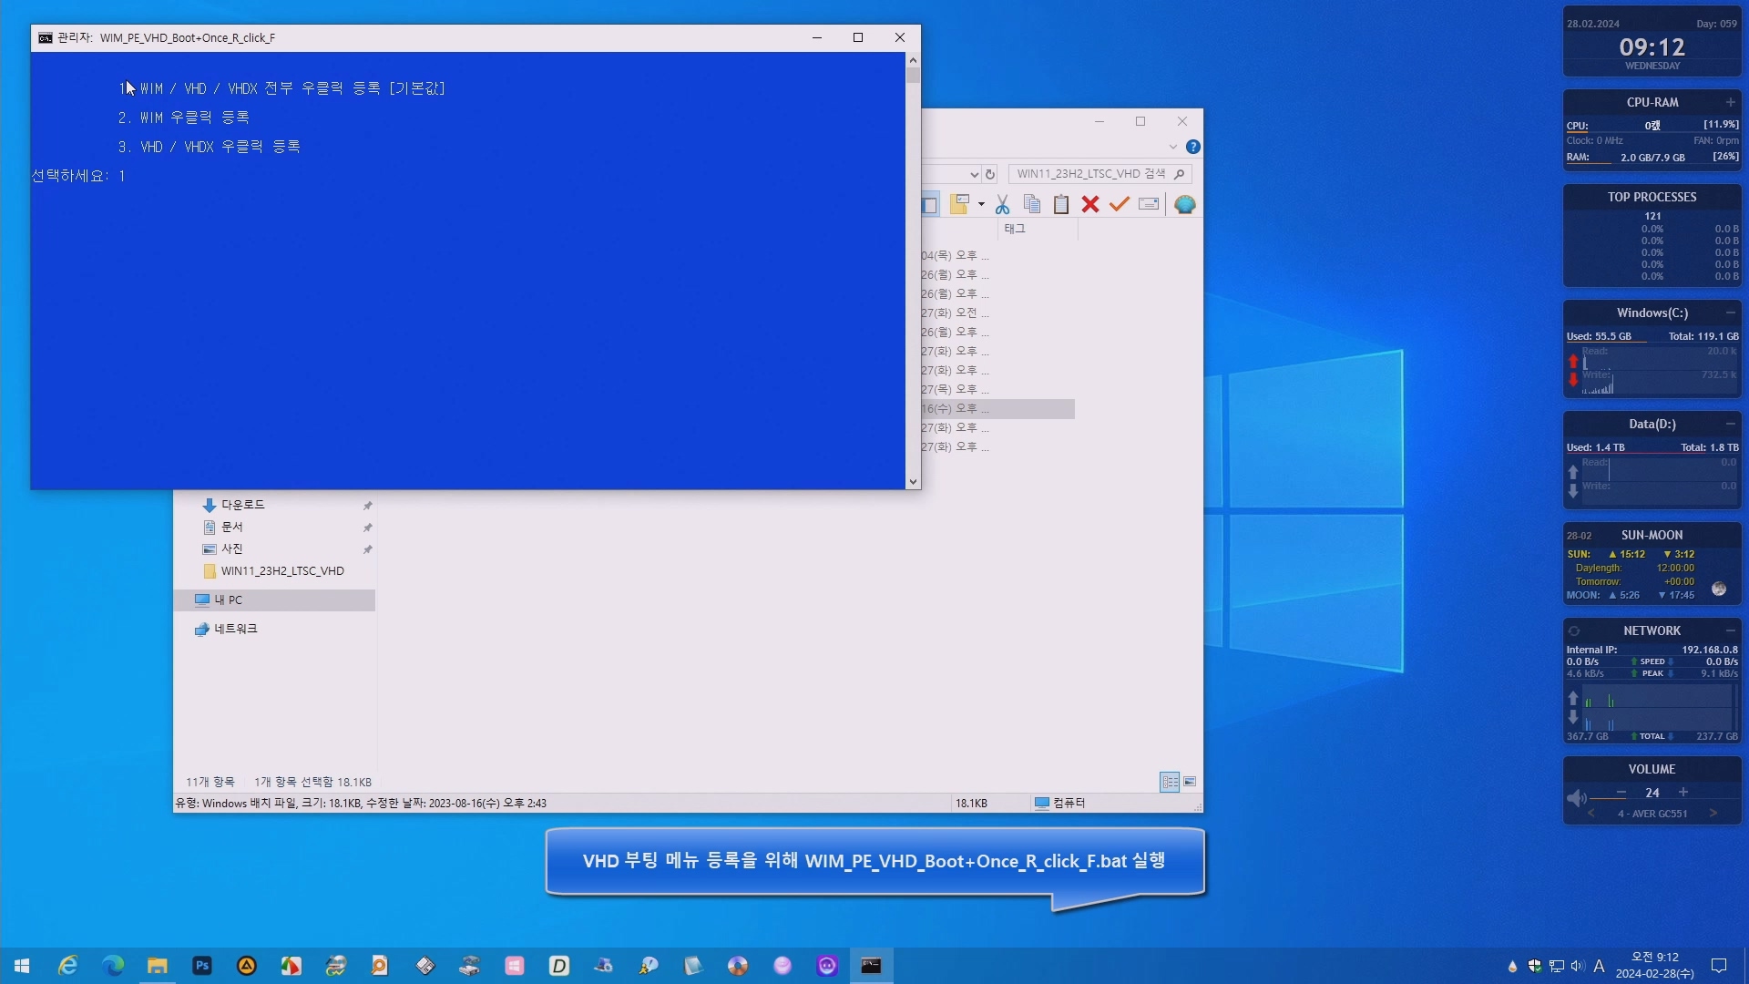
Task: Open folder options dropdown arrow in toolbar
Action: [x=981, y=204]
